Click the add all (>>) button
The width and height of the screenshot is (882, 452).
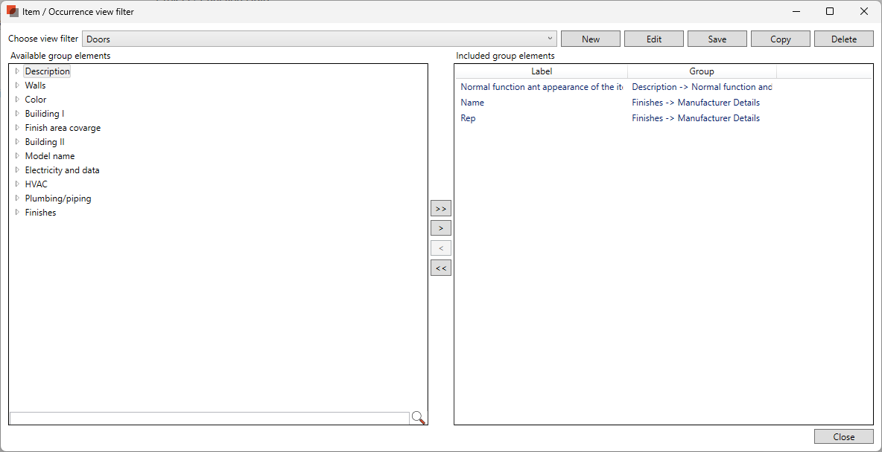[x=441, y=209]
